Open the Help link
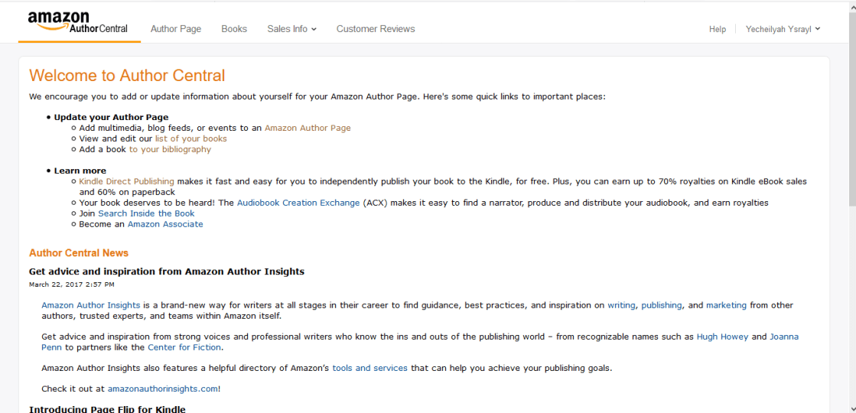The height and width of the screenshot is (413, 856). 718,30
